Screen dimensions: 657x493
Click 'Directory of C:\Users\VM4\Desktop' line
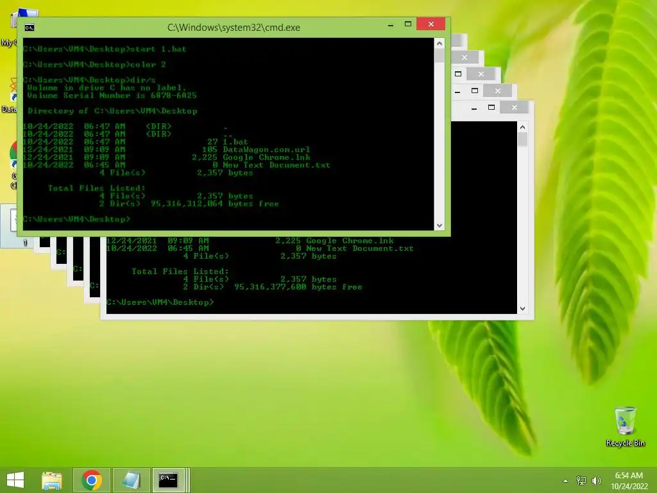(x=112, y=111)
